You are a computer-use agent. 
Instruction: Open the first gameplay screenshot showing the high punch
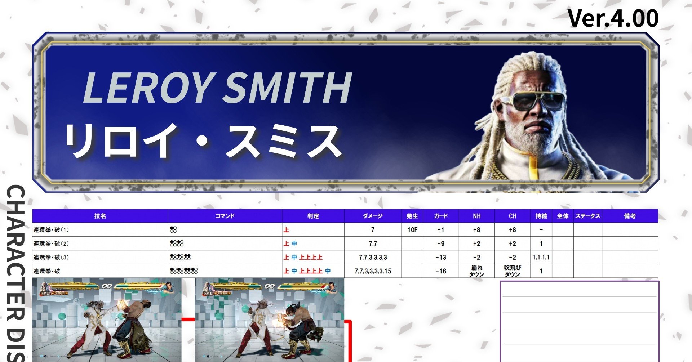click(x=107, y=320)
